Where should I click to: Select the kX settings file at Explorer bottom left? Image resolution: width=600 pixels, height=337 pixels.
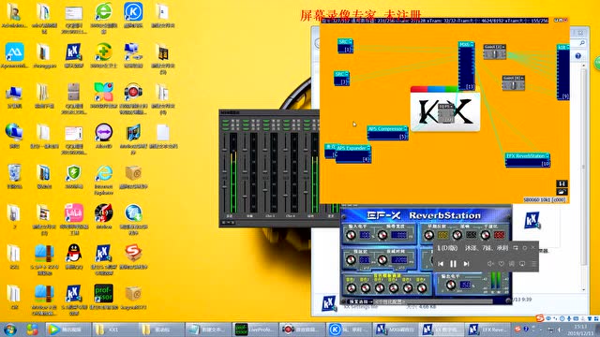[328, 303]
